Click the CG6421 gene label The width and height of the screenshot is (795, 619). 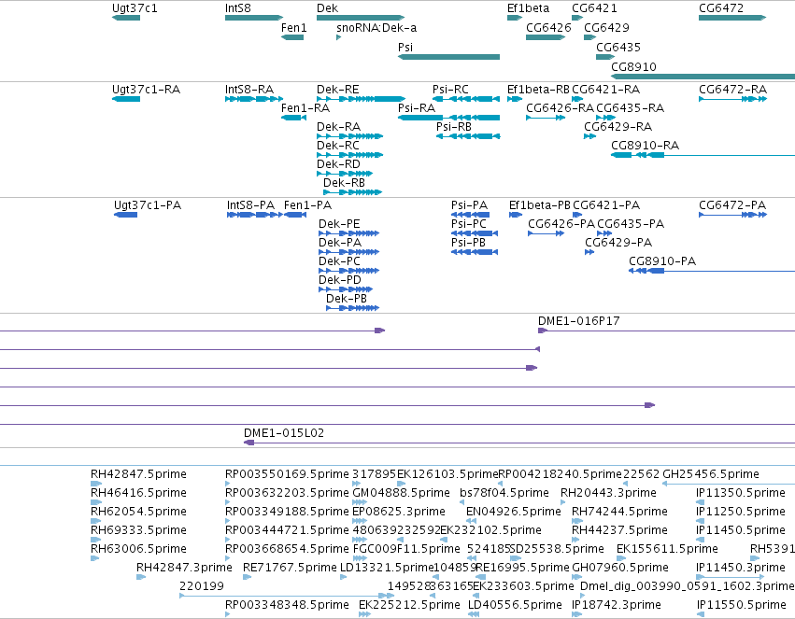(x=594, y=8)
